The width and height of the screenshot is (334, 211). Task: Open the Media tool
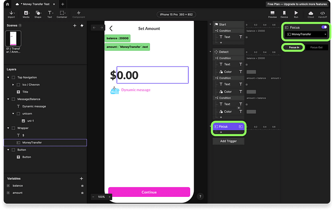click(26, 15)
